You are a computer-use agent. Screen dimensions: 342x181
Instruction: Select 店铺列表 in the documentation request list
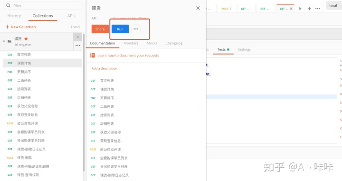tap(107, 124)
